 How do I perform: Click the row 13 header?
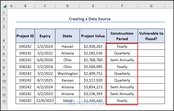(x=4, y=101)
